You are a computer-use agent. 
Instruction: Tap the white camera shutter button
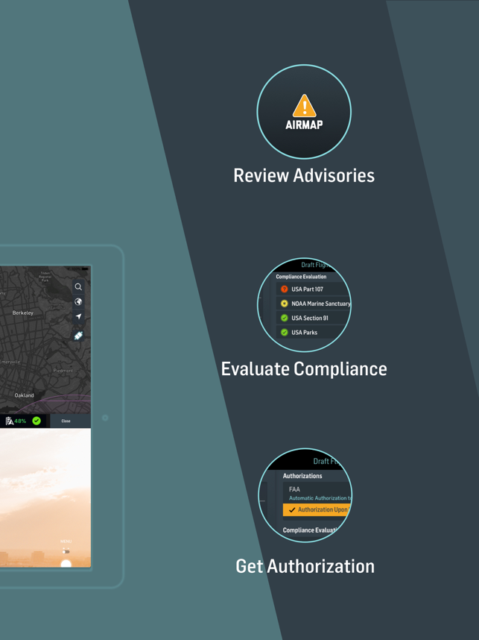(x=66, y=564)
